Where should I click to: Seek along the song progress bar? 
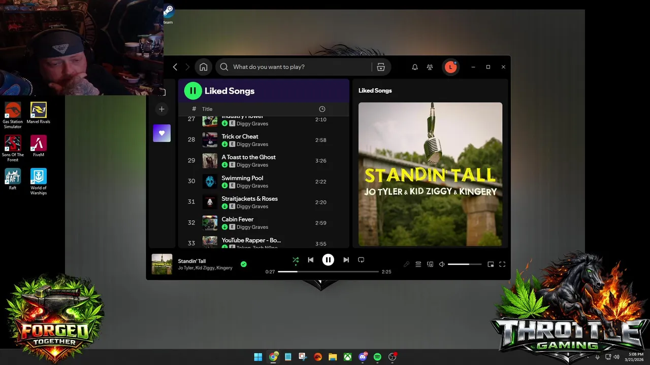point(328,272)
